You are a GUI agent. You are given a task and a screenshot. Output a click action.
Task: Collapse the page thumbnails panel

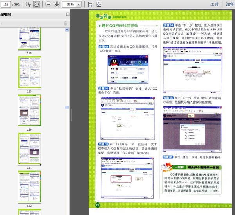[x=67, y=14]
